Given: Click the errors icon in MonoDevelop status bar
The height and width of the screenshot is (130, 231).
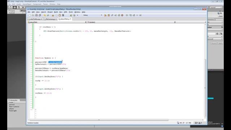Looking at the screenshot, I should (196, 123).
